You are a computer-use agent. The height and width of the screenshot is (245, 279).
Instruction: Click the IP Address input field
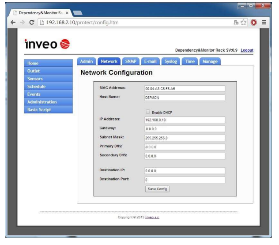185,120
